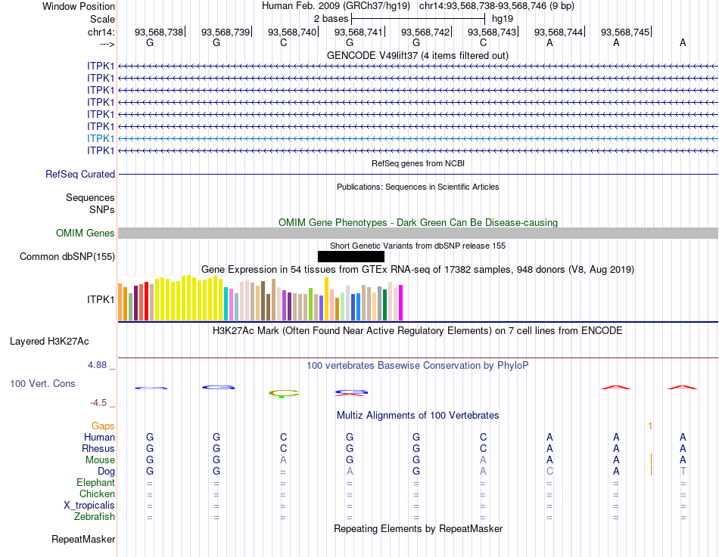Viewport: 719px width, 557px height.
Task: Click the gray OMIM Genes item bar
Action: (418, 233)
